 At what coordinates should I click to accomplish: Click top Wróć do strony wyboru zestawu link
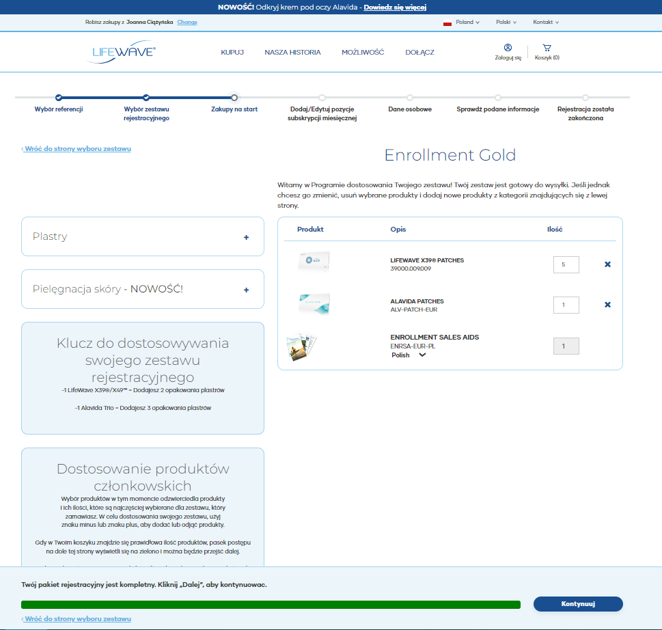77,149
